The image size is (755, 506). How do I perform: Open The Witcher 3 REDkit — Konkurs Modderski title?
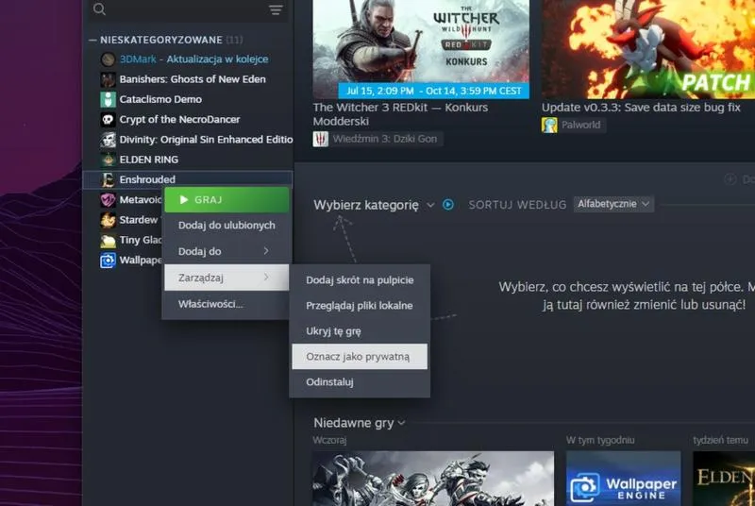coord(400,114)
